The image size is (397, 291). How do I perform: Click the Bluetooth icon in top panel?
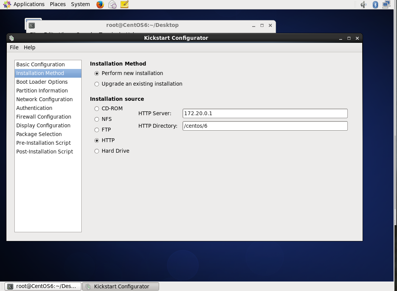tap(375, 5)
